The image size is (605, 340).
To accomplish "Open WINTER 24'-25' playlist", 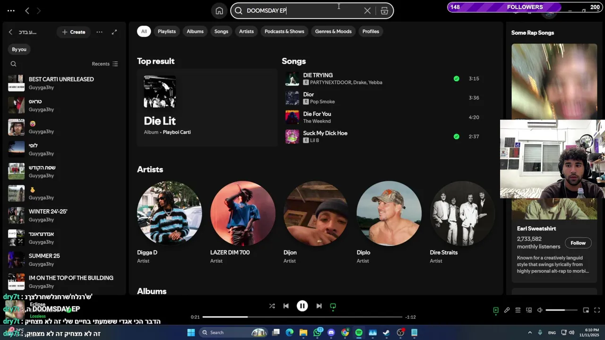I will (64, 215).
